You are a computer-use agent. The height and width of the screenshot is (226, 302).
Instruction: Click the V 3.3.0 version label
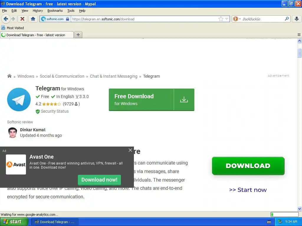[82, 97]
